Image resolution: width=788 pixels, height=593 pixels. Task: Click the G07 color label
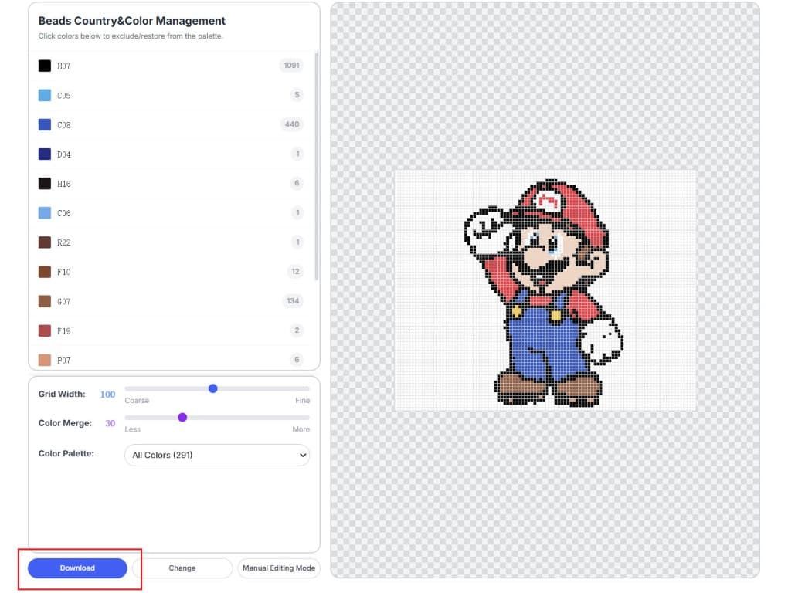(x=64, y=302)
